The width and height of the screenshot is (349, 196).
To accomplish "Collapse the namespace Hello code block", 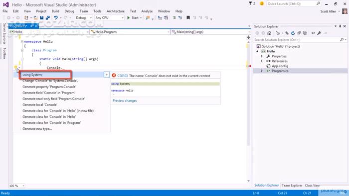I will (x=22, y=41).
